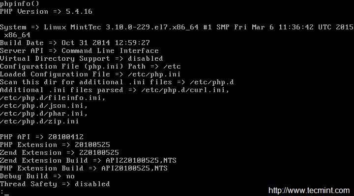Screen dimensions: 354x196
Task: Click the Thread Safety disabled line
Action: [x=55, y=184]
